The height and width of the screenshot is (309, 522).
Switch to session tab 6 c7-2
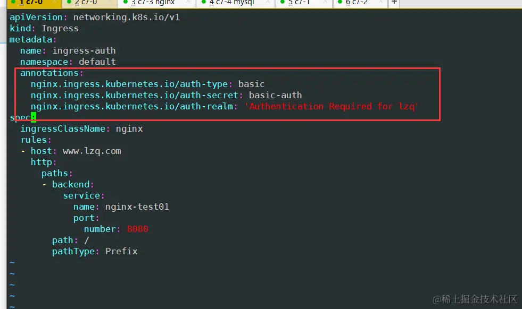361,3
